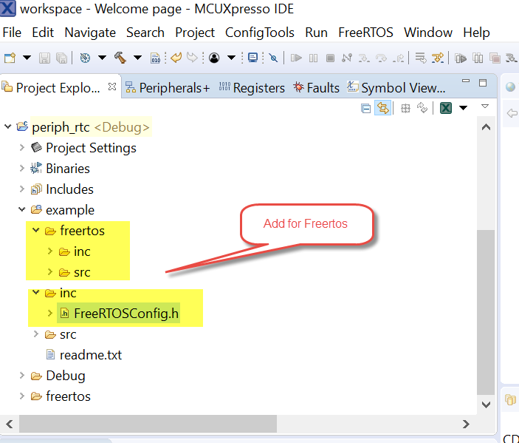Viewport: 519px width, 443px height.
Task: Click the grayed forward arrow icon
Action: [192, 58]
